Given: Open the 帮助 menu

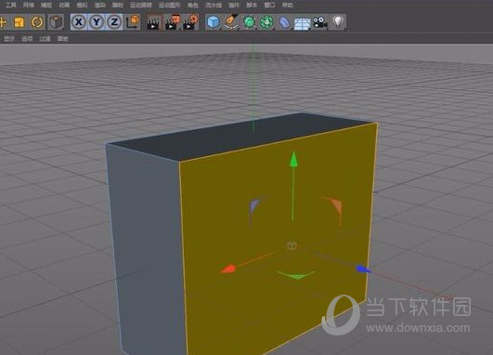Looking at the screenshot, I should point(288,5).
